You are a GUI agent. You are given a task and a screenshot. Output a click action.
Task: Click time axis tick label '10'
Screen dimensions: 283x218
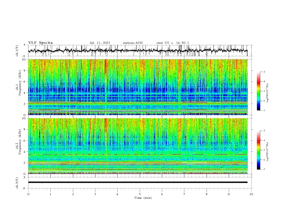tap(251, 194)
